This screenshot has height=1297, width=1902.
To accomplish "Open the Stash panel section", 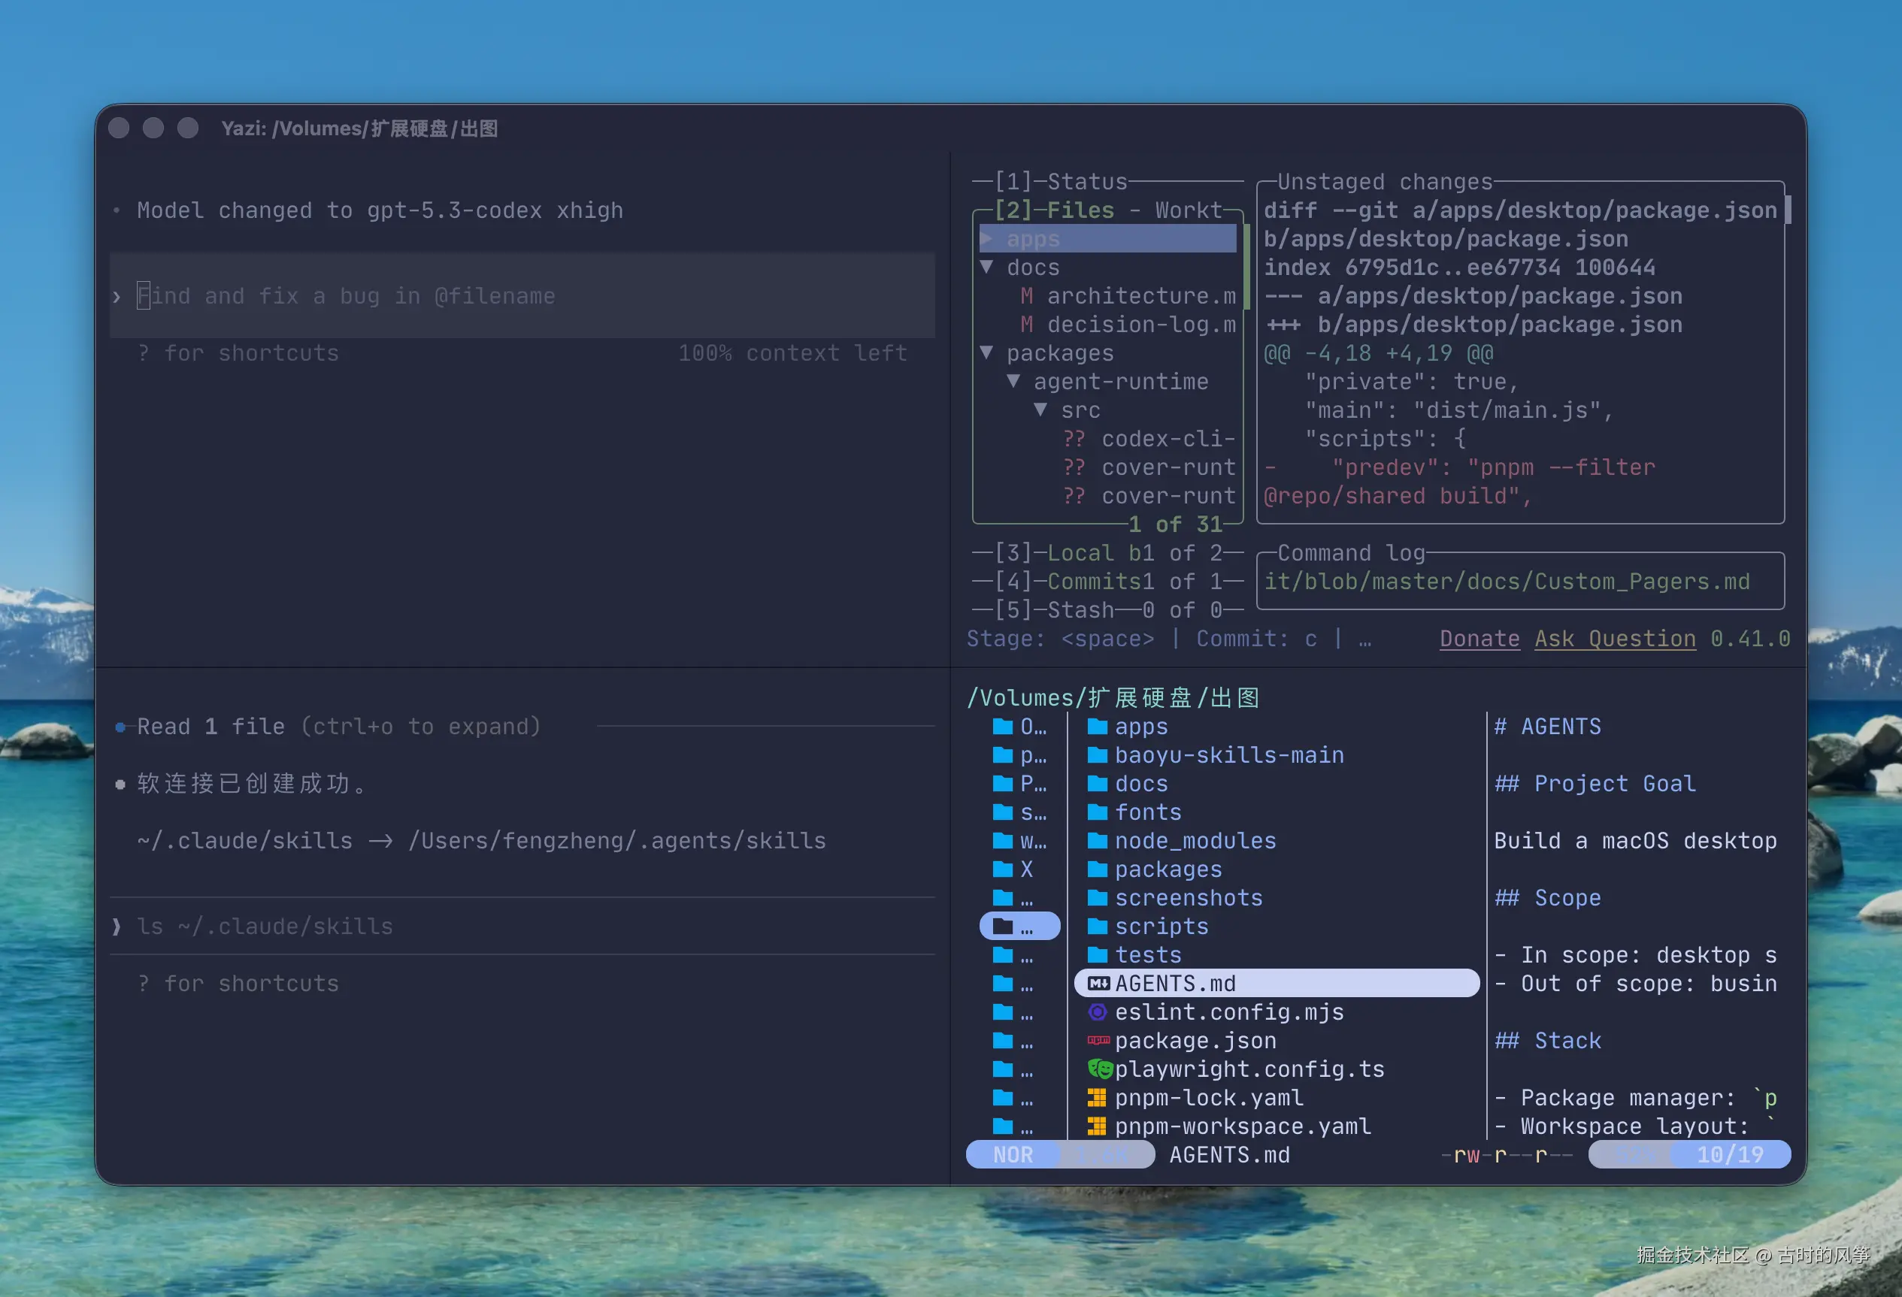I will point(1080,610).
